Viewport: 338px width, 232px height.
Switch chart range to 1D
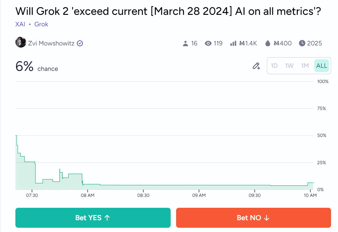pyautogui.click(x=274, y=66)
